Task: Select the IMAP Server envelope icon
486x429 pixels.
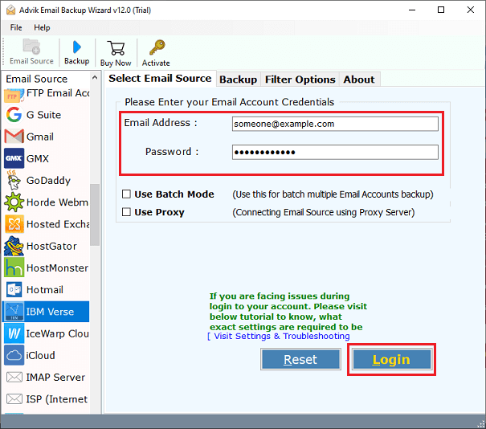Action: coord(14,378)
